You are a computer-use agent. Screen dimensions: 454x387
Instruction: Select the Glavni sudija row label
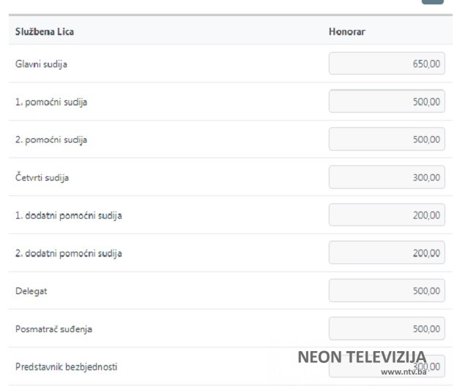tap(42, 64)
